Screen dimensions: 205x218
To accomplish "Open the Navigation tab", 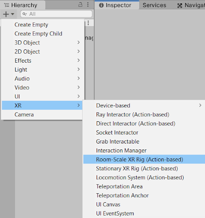I will coord(191,6).
